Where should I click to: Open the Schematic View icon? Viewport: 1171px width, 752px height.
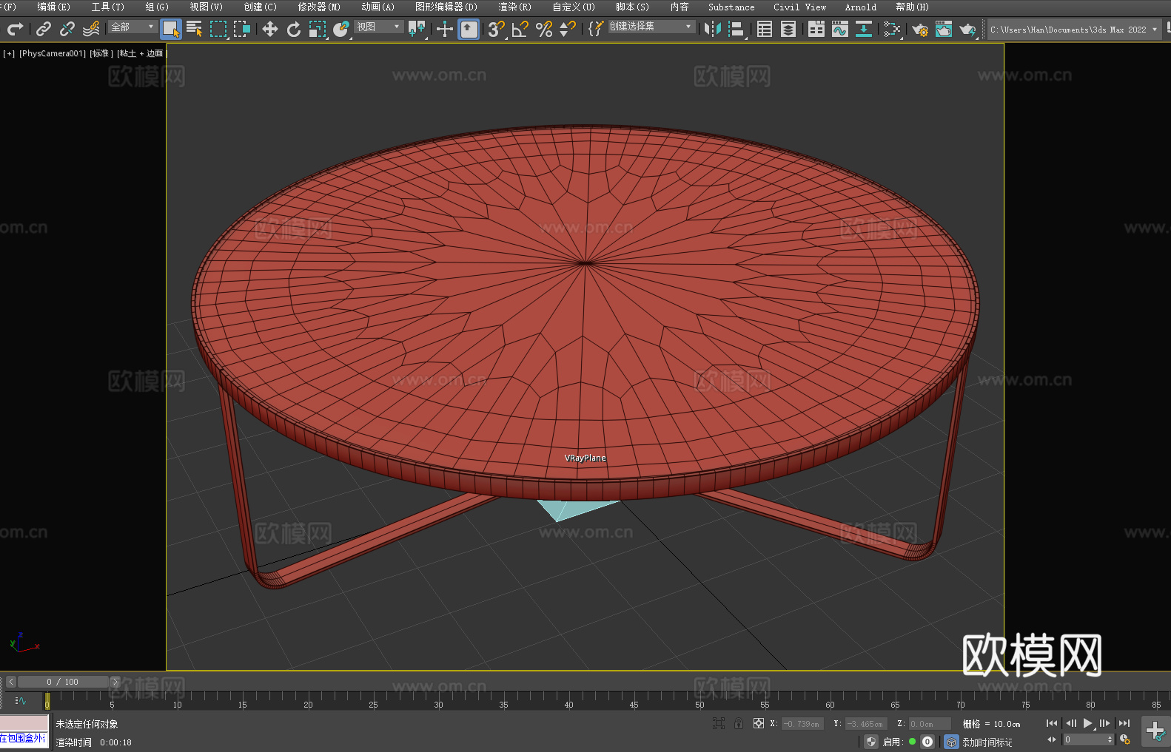pos(892,29)
